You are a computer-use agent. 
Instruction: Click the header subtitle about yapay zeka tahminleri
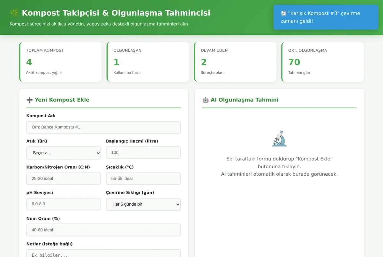point(99,24)
